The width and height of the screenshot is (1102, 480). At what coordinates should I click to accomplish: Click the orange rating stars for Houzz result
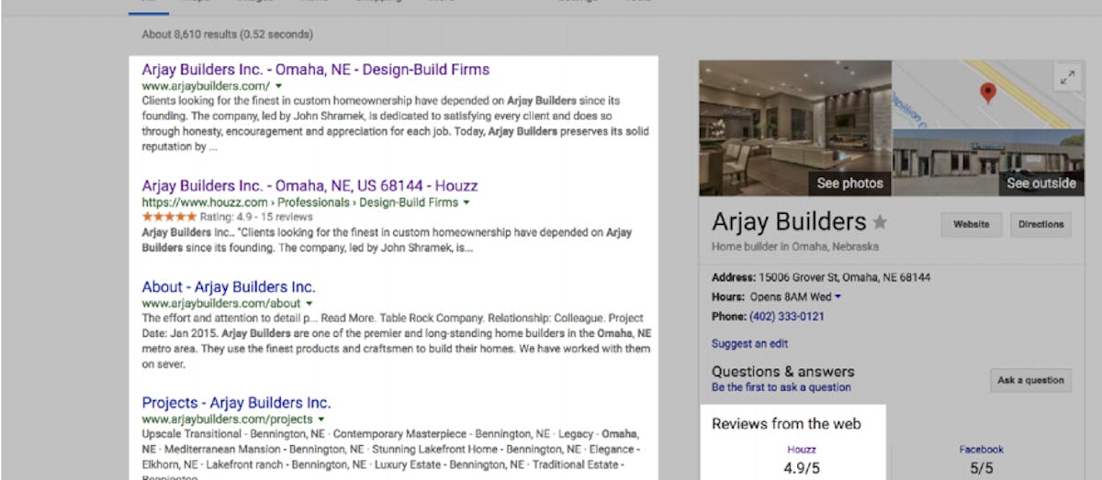pos(169,217)
